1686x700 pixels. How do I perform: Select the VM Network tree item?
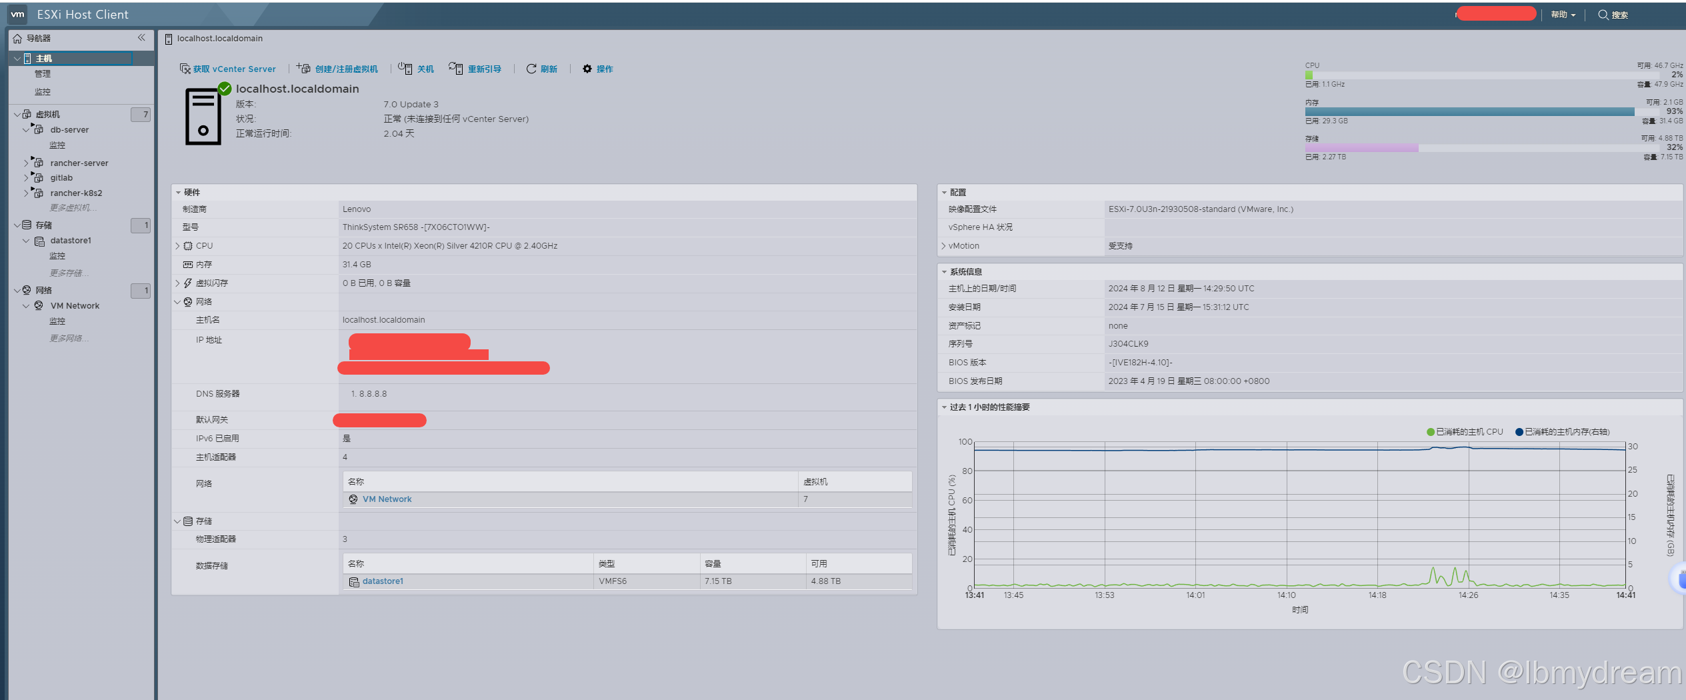tap(75, 306)
